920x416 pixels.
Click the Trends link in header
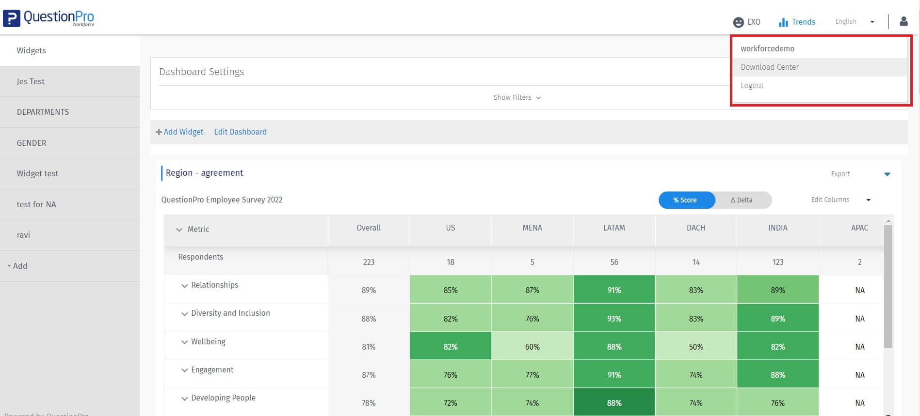click(803, 22)
